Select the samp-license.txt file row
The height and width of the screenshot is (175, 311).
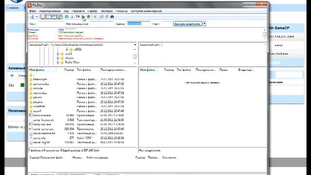click(82, 120)
